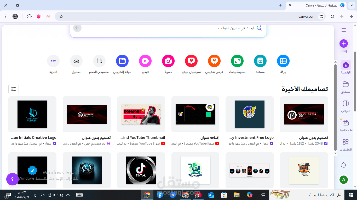Bookmark this page with the star icon
357x200 pixels.
(61, 16)
